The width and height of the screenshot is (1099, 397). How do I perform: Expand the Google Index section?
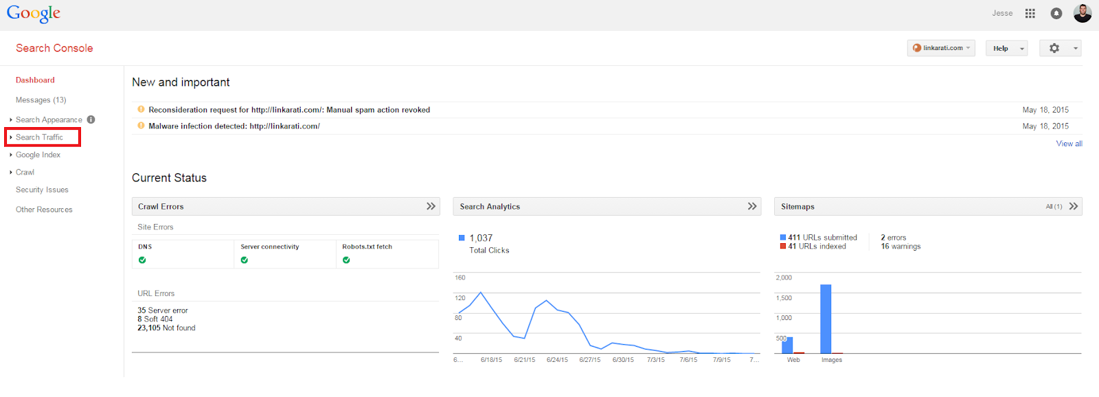pyautogui.click(x=38, y=155)
